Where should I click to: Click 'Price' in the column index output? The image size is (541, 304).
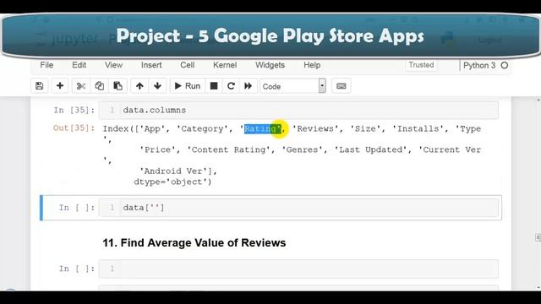tap(157, 150)
